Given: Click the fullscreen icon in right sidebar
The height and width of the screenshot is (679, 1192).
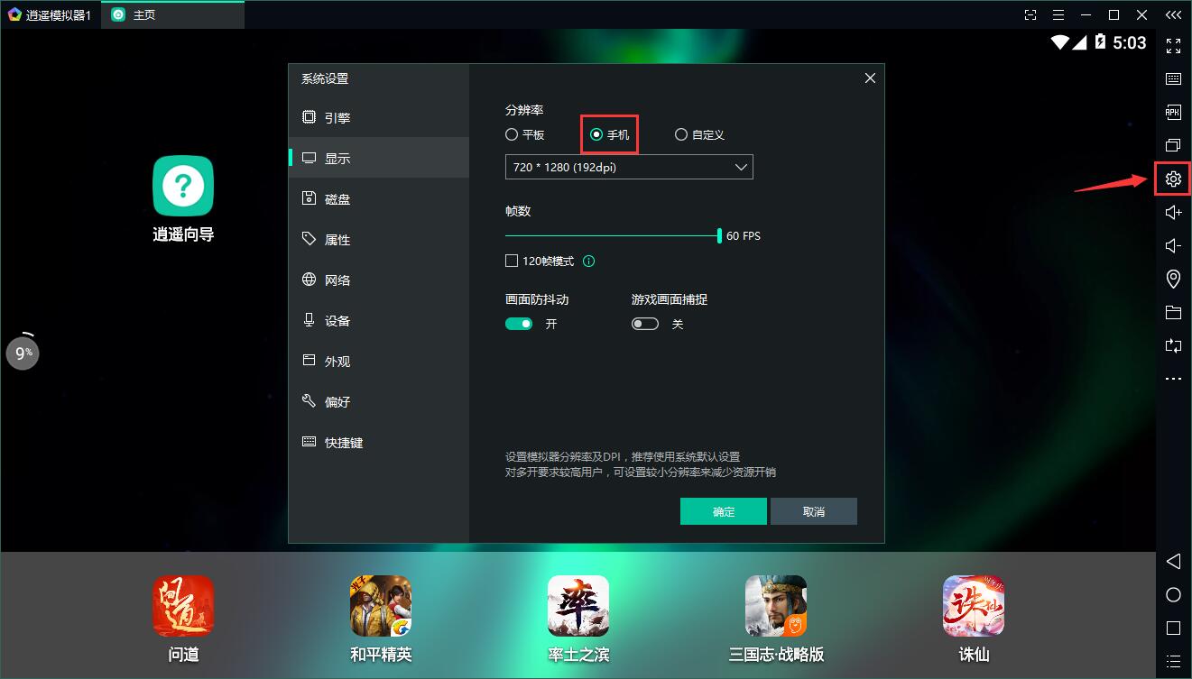Looking at the screenshot, I should [x=1173, y=45].
